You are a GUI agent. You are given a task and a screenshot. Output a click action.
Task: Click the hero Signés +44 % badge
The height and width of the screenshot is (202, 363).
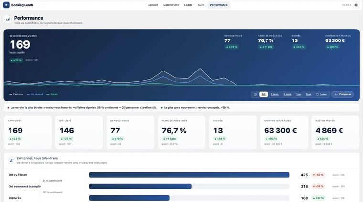(299, 47)
